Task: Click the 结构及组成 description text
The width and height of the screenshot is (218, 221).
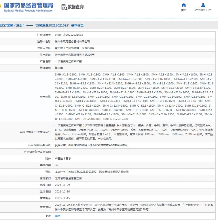Action: pyautogui.click(x=134, y=132)
